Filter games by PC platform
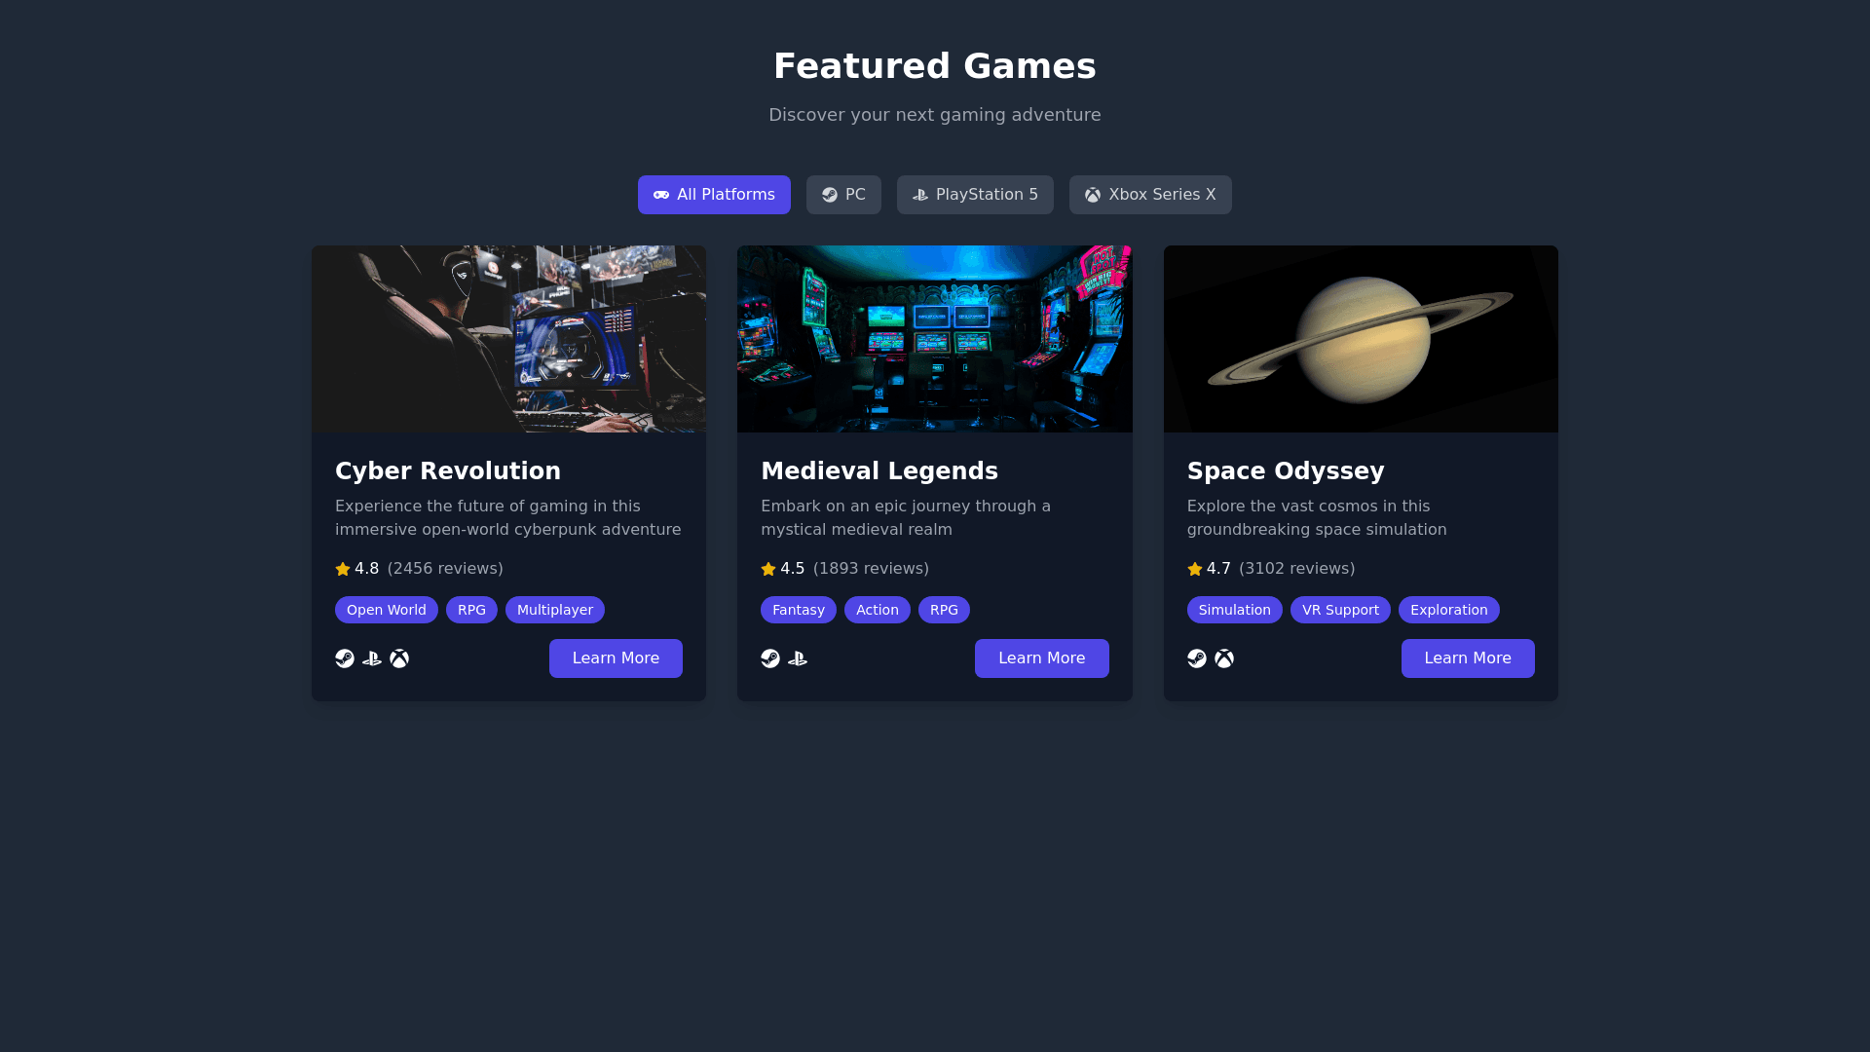 pos(843,195)
